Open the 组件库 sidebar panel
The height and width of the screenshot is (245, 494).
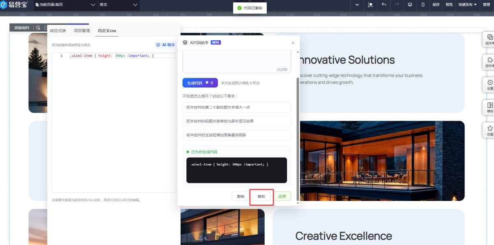pyautogui.click(x=489, y=40)
